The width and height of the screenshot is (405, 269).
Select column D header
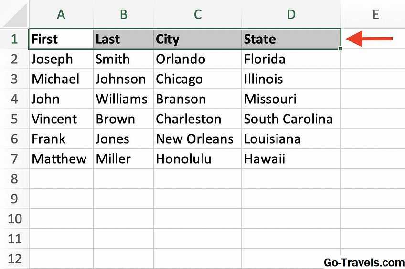[x=291, y=14]
